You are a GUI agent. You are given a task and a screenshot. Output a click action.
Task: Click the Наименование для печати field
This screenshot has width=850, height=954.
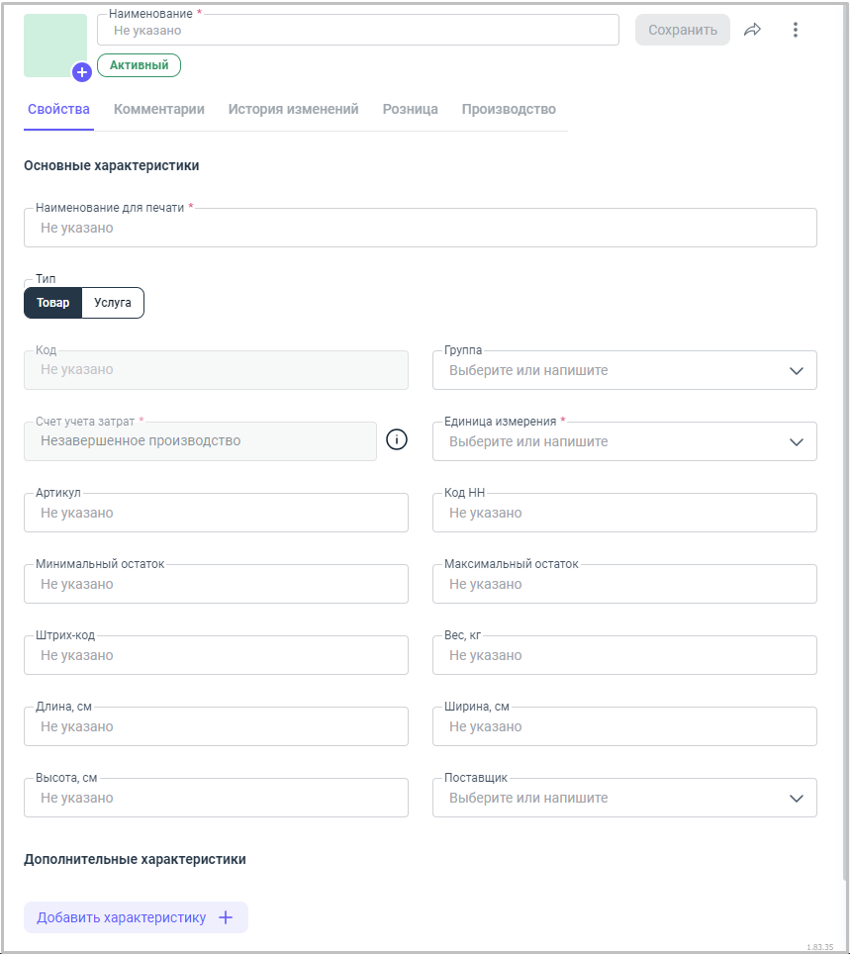point(420,228)
